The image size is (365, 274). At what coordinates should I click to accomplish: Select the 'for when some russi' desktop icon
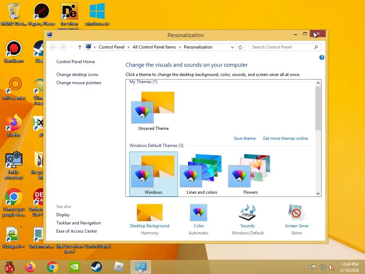coord(69,16)
